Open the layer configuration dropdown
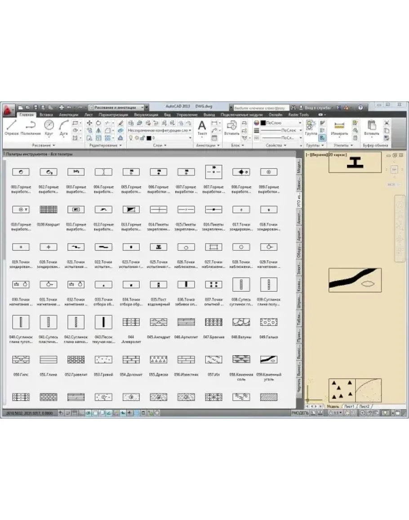Image resolution: width=409 pixels, height=520 pixels. click(x=160, y=130)
